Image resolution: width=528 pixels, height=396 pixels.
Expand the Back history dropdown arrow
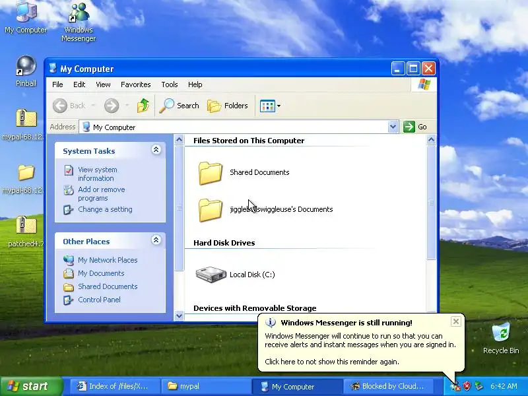pos(93,106)
